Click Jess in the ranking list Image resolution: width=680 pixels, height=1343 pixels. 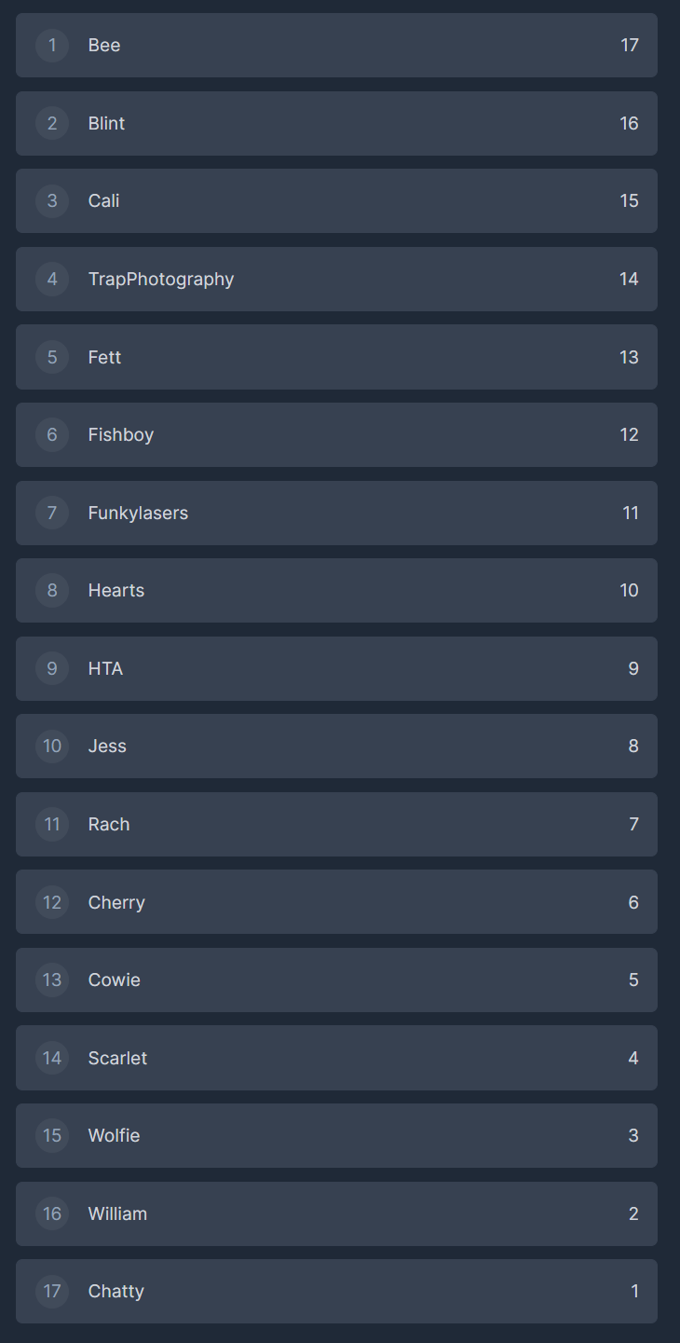coord(107,746)
